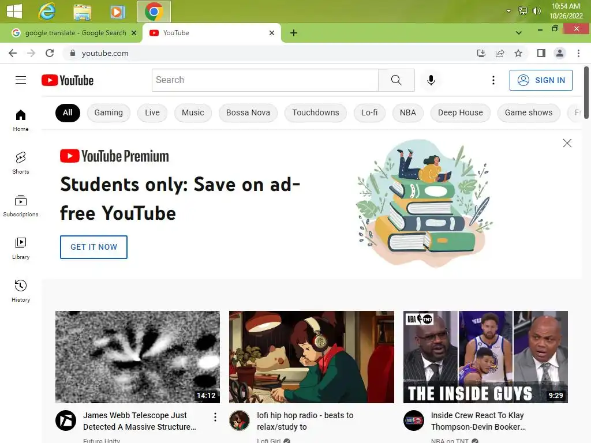
Task: Open Shorts from sidebar
Action: click(x=21, y=163)
